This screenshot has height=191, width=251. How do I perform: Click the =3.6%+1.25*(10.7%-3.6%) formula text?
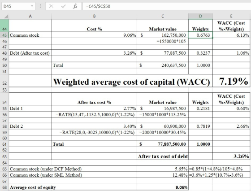216,175
